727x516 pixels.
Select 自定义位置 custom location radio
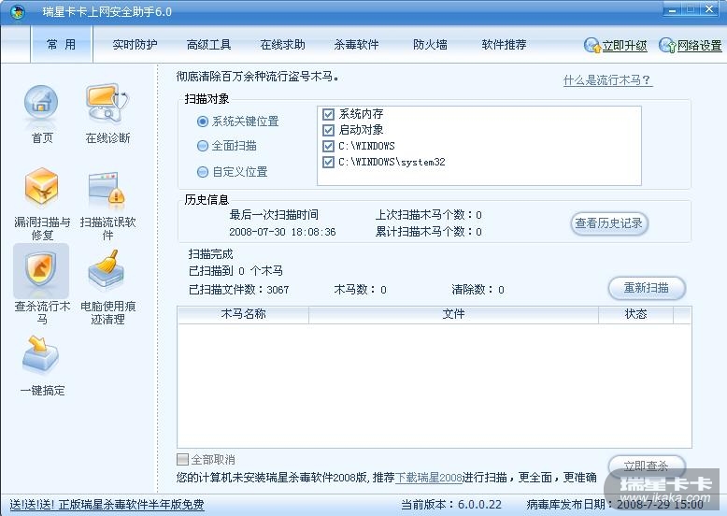(x=202, y=172)
